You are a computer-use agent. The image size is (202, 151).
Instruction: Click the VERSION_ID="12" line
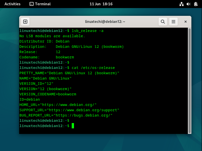[x=36, y=84]
